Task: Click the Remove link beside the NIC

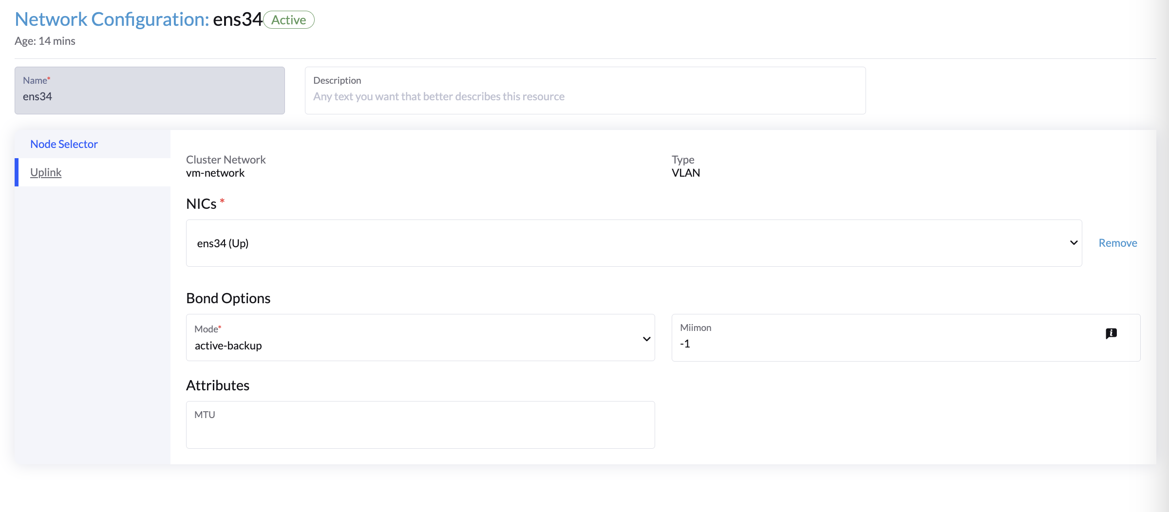Action: [1117, 243]
